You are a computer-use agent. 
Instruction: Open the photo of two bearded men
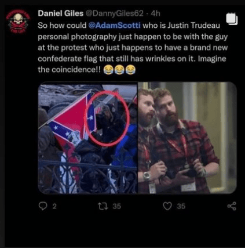[x=187, y=138]
